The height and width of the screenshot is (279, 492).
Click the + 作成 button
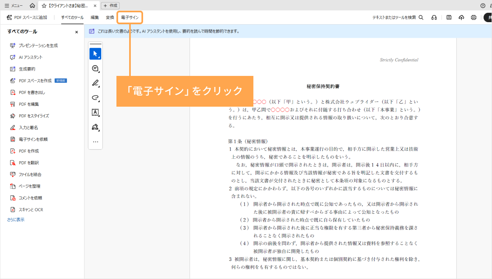click(110, 6)
